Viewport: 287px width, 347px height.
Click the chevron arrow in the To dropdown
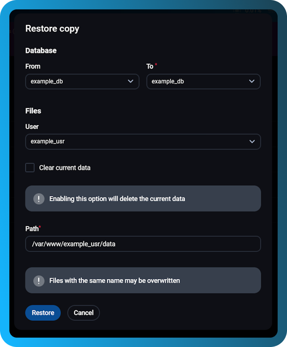pyautogui.click(x=252, y=82)
